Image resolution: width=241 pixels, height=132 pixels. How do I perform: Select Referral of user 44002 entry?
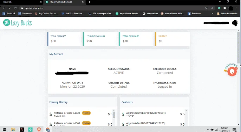81,124
